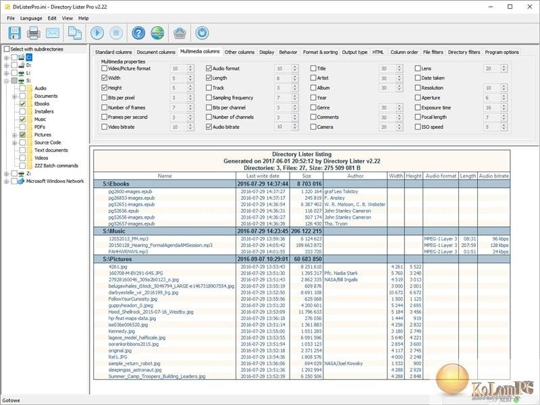
Task: Check the Installers folder checkbox
Action: point(22,111)
